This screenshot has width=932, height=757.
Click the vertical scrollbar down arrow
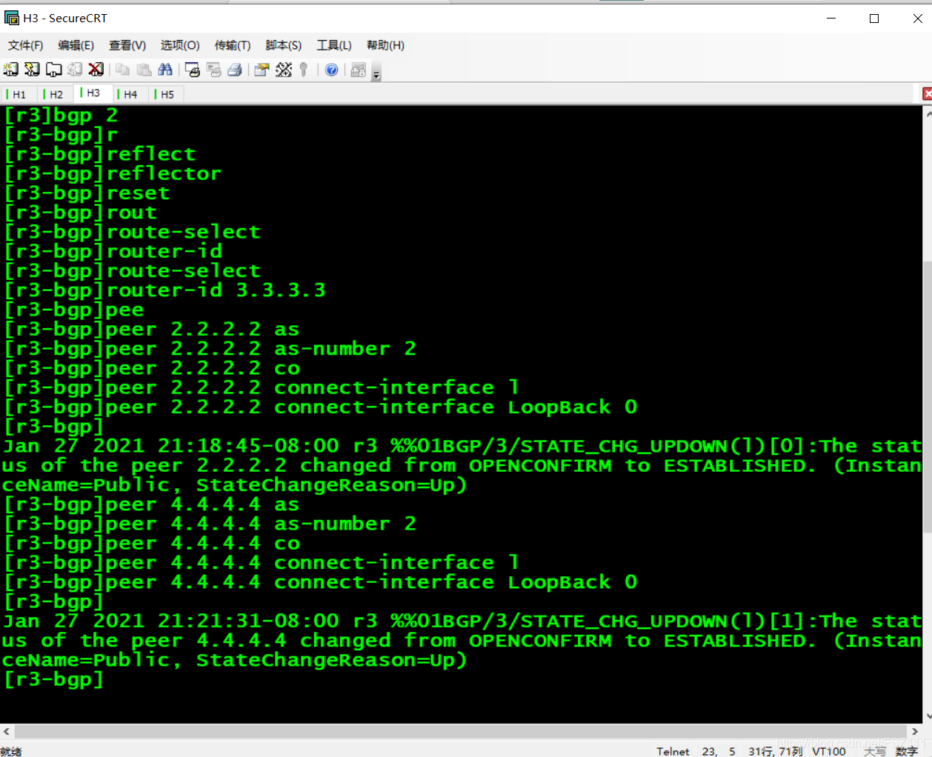(x=928, y=716)
